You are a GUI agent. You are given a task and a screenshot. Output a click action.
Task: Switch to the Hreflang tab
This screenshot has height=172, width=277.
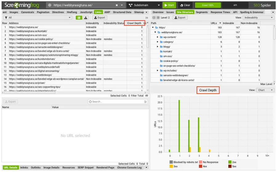pyautogui.click(x=72, y=12)
